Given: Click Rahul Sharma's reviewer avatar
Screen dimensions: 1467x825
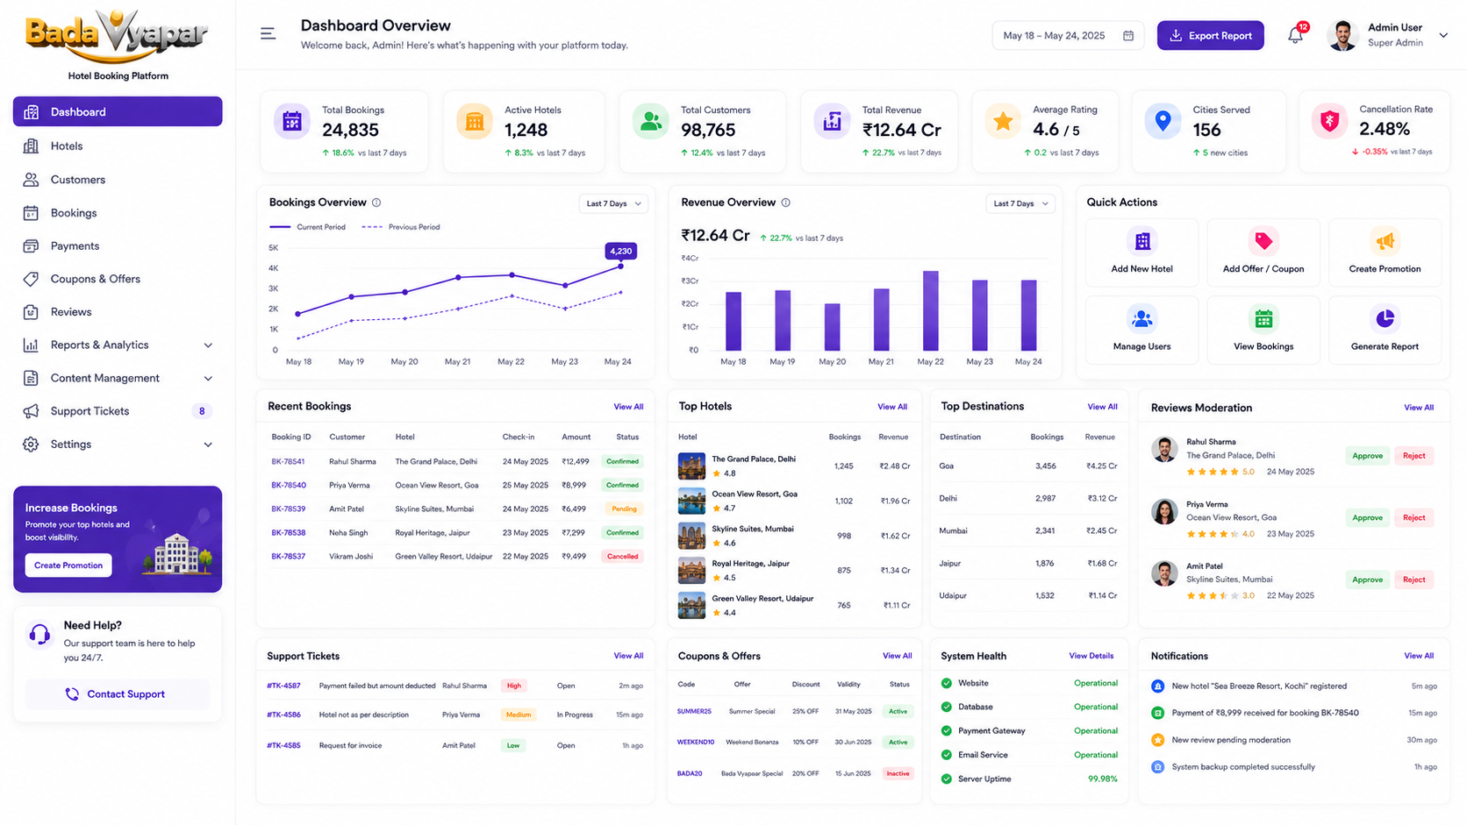Looking at the screenshot, I should [1164, 450].
